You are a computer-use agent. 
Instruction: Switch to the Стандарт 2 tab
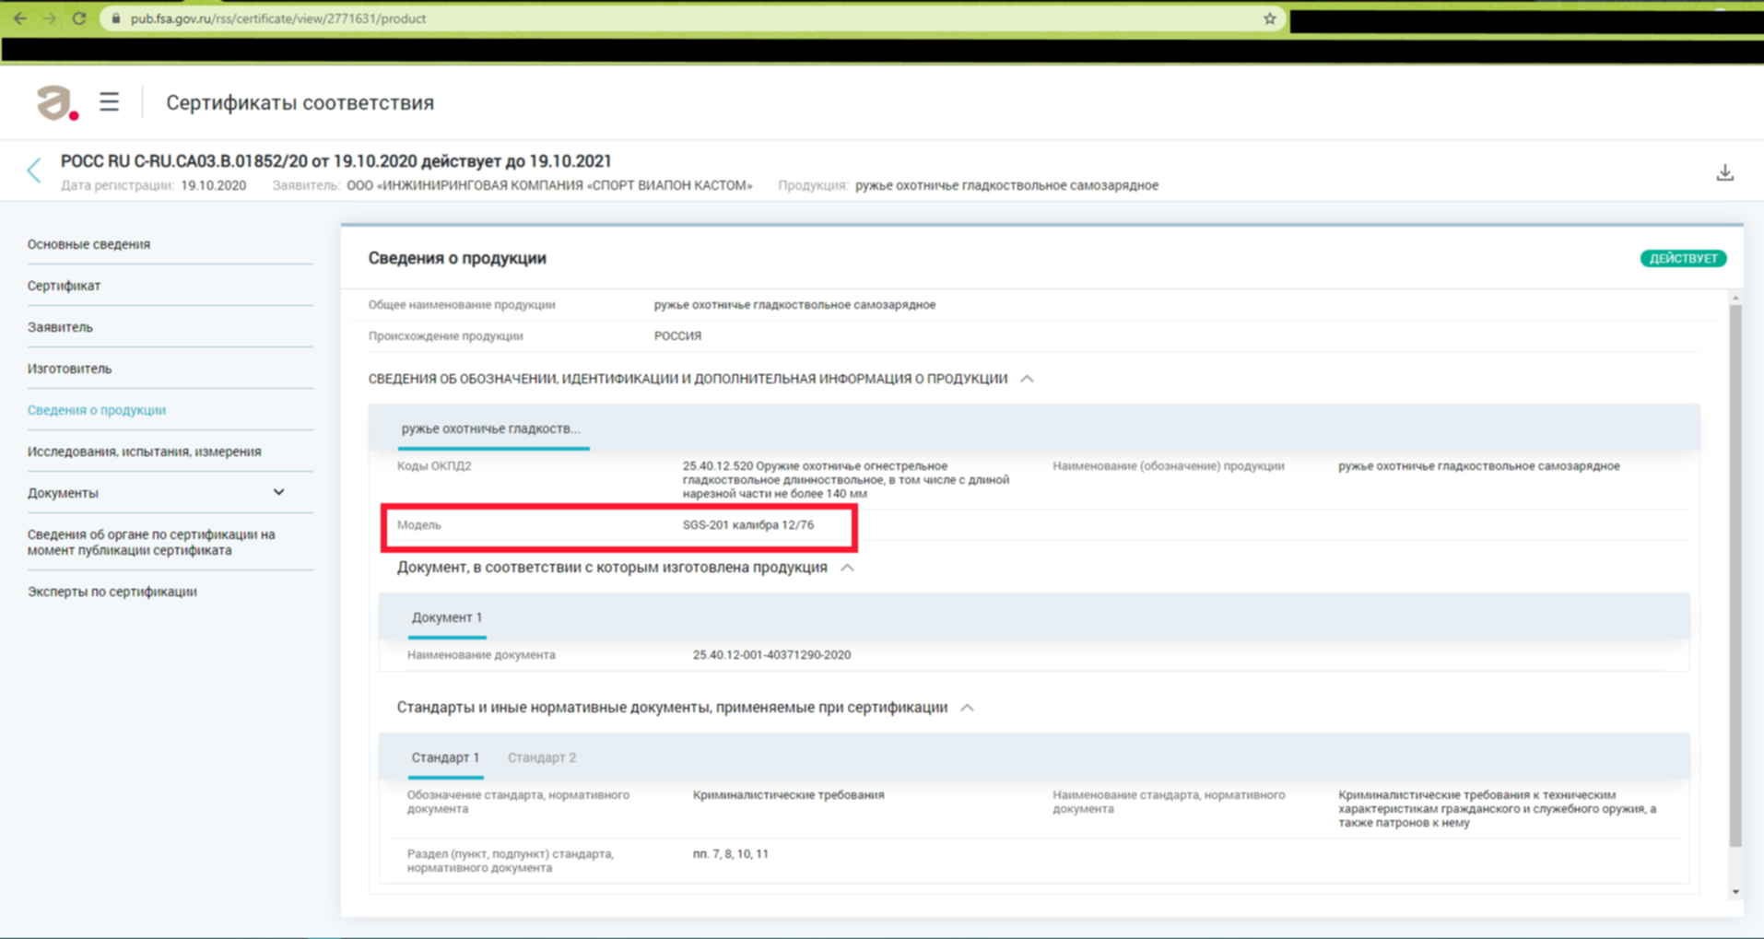(542, 757)
